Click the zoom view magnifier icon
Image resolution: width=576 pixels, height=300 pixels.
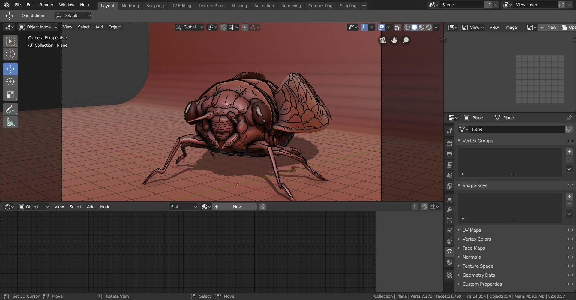pyautogui.click(x=406, y=40)
